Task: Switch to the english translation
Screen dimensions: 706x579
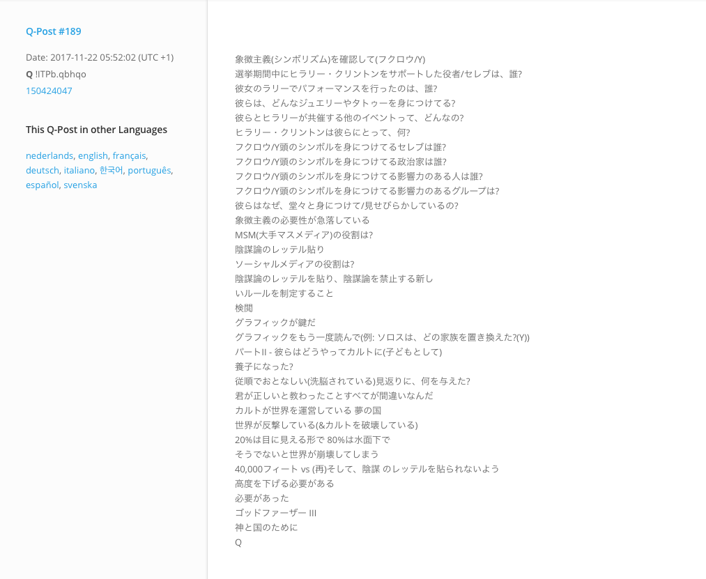Action: [93, 156]
